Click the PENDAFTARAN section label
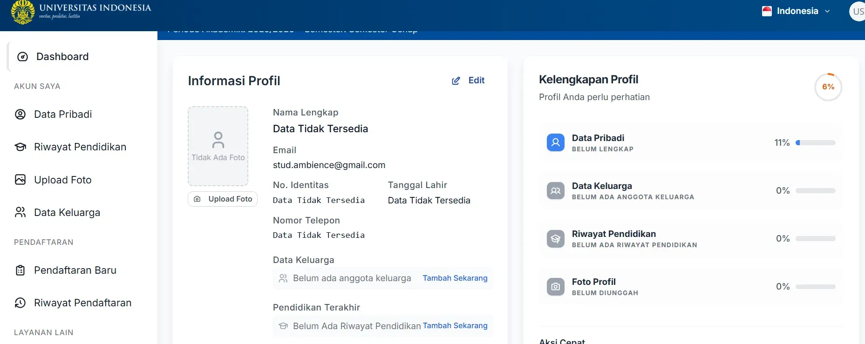 (44, 243)
